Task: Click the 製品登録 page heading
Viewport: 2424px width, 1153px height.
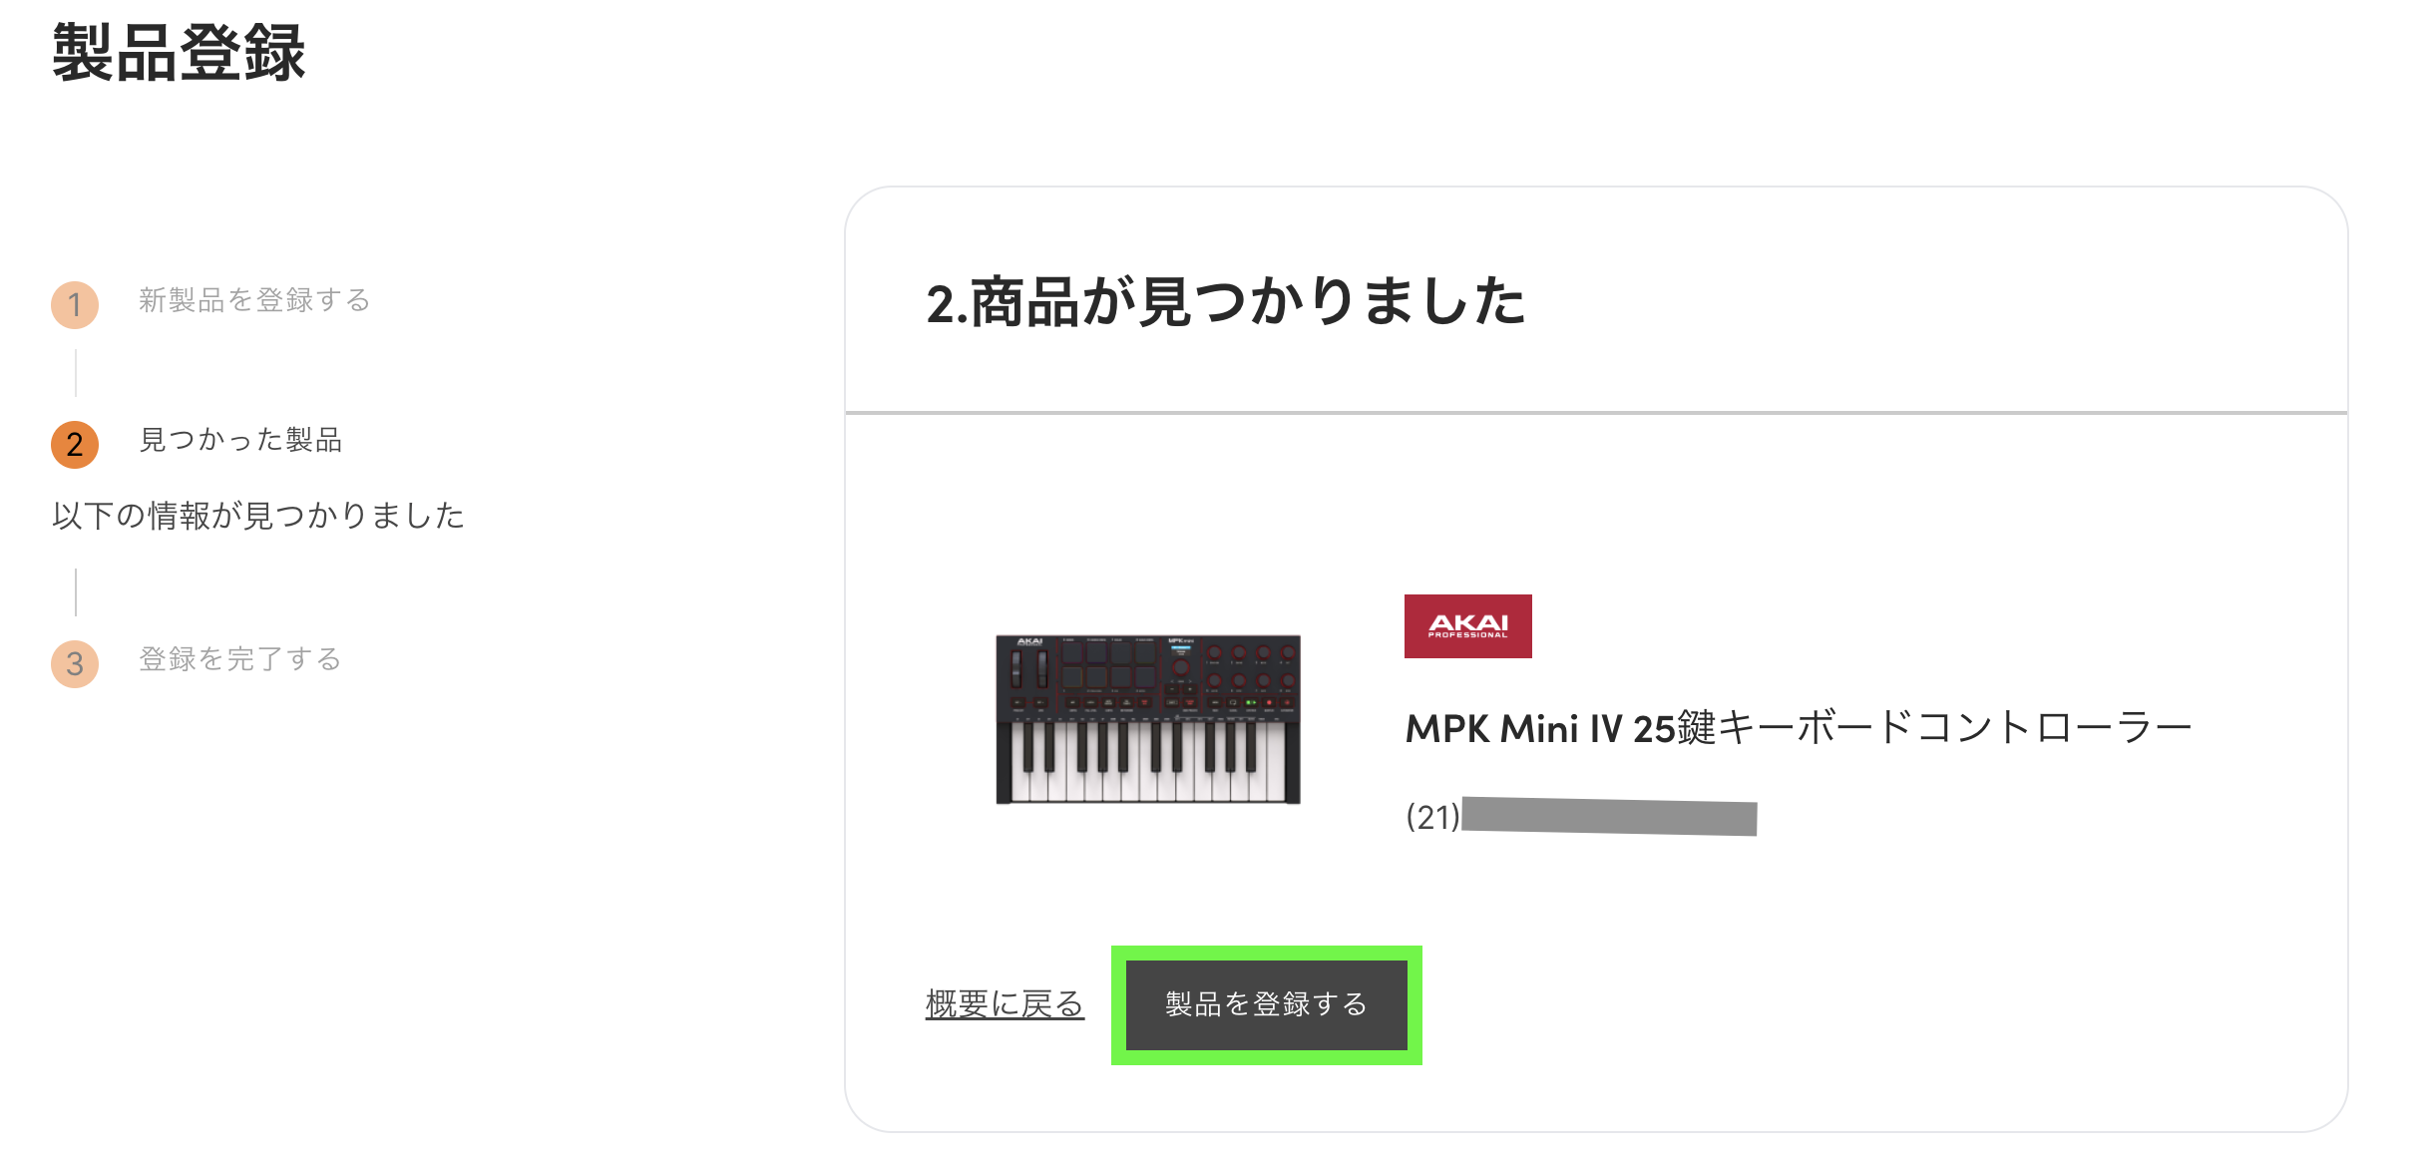Action: 179,53
